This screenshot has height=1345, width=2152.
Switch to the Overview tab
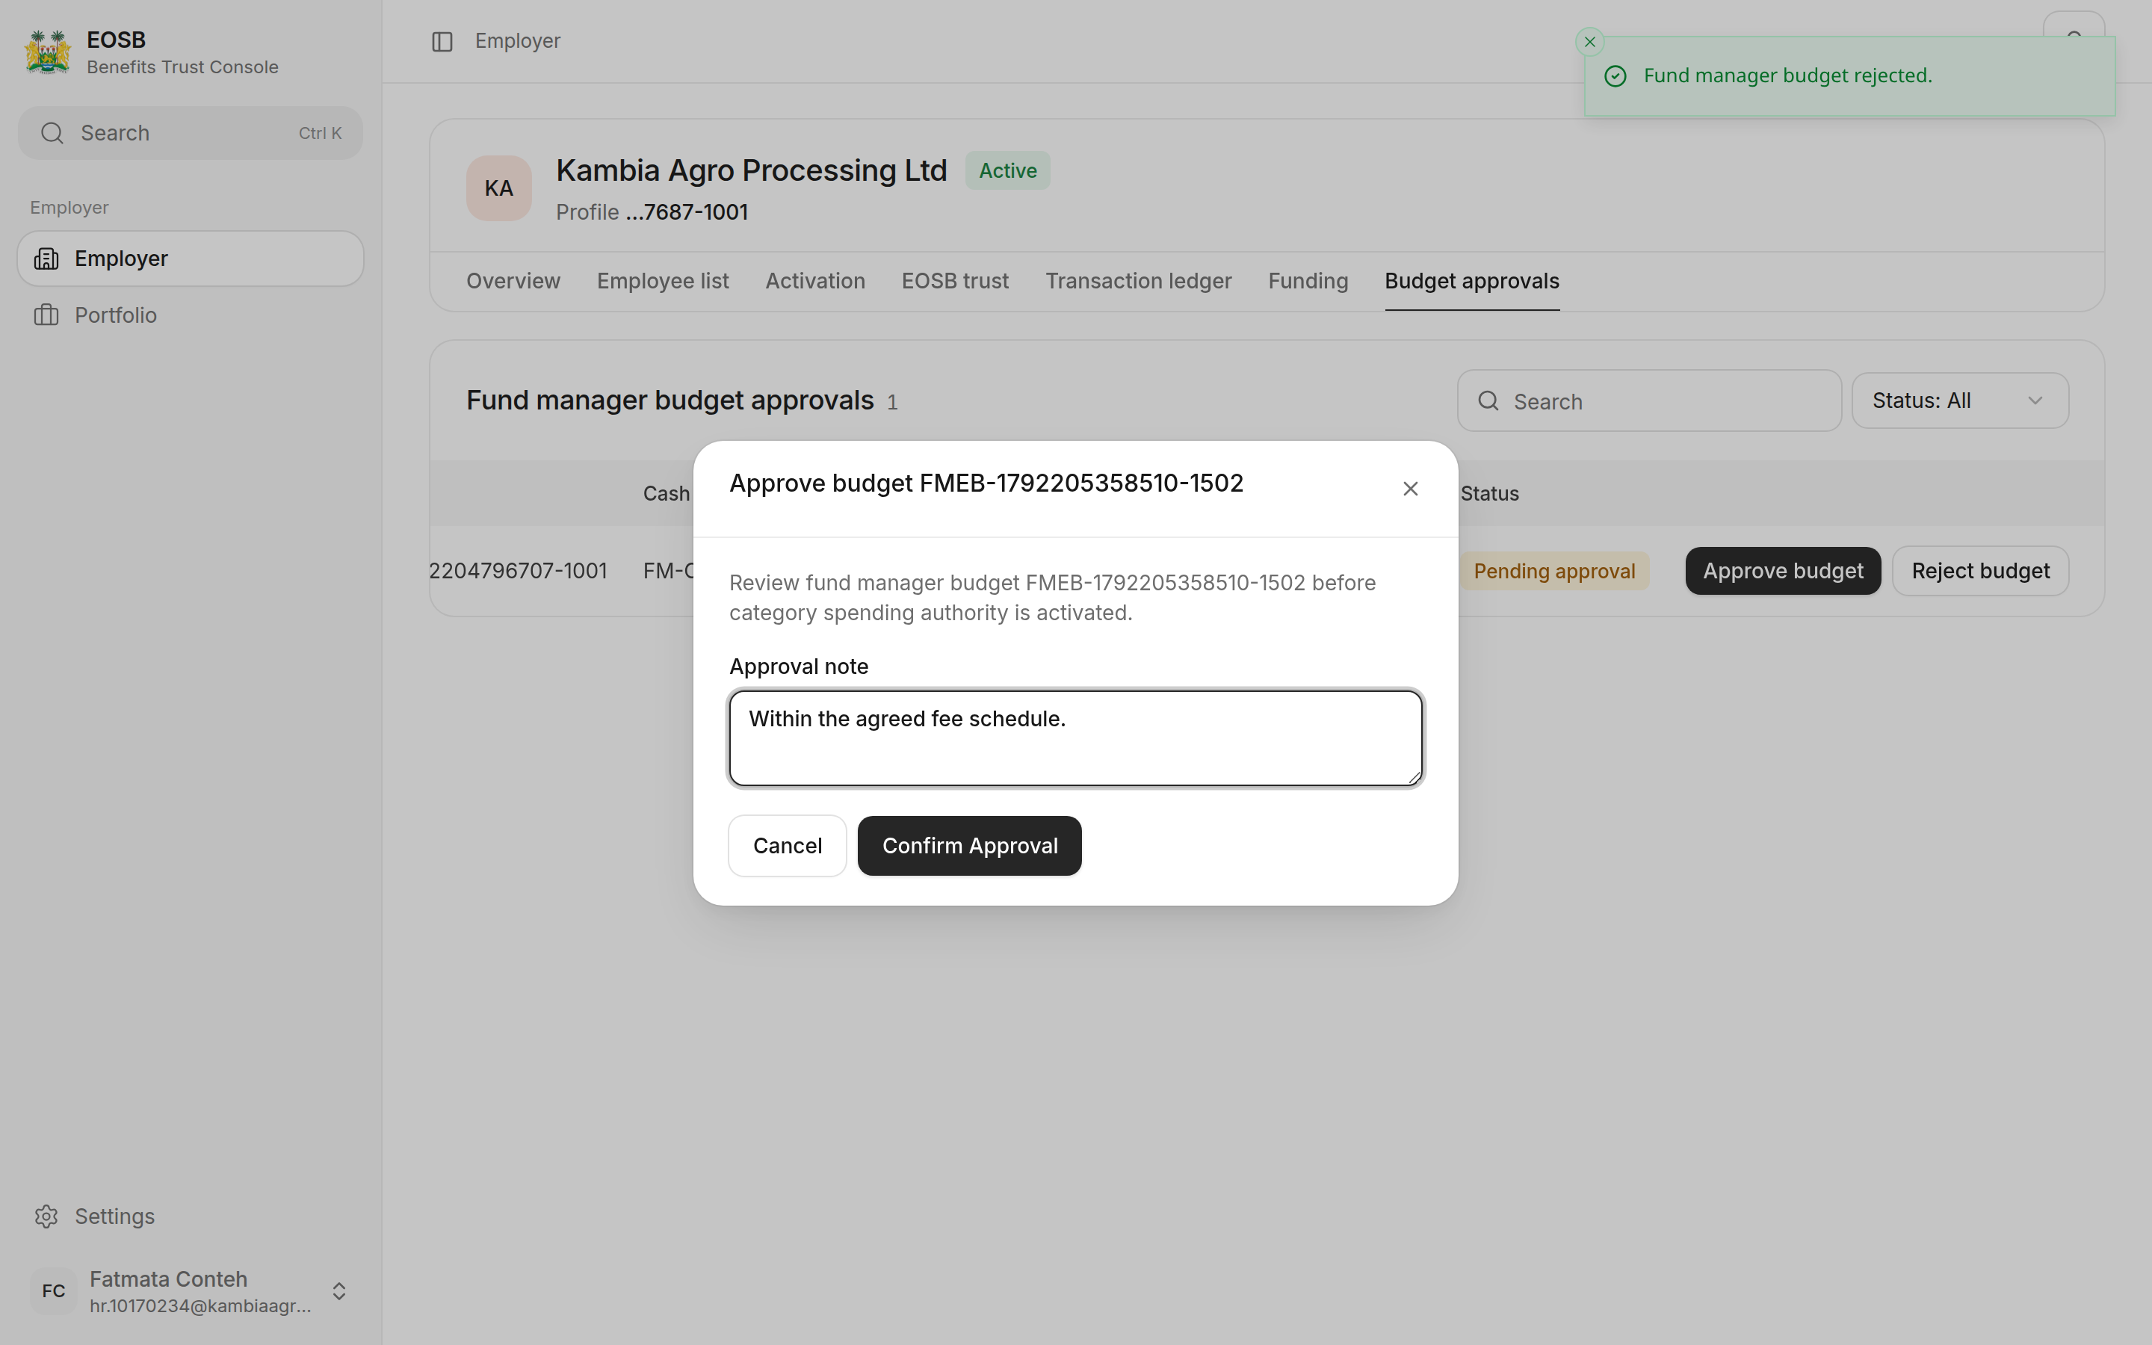[513, 281]
